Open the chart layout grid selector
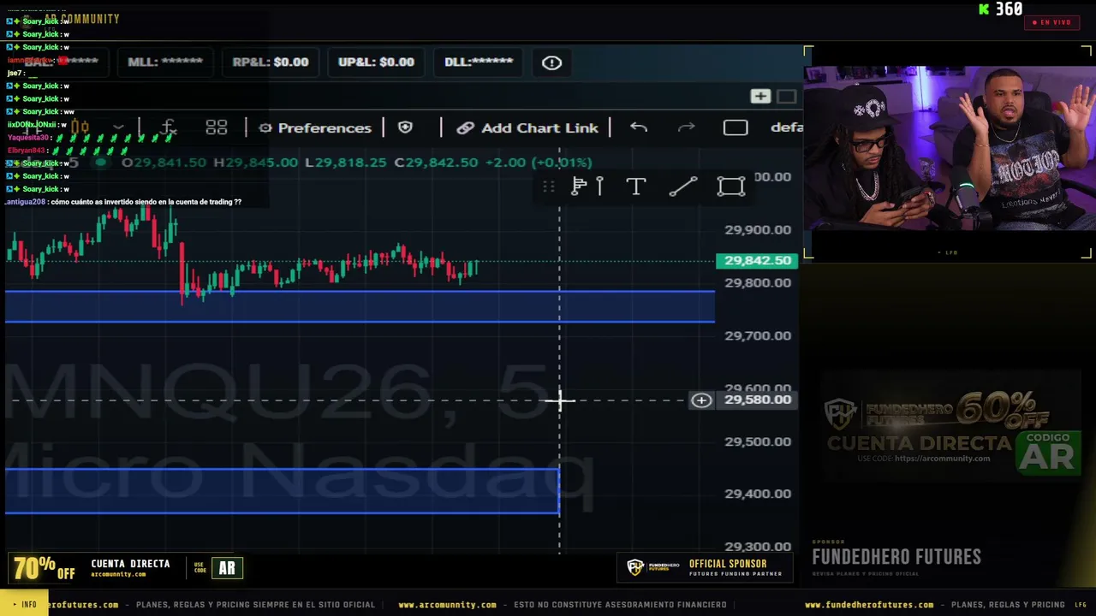Screen dimensions: 1096x616 pyautogui.click(x=217, y=128)
